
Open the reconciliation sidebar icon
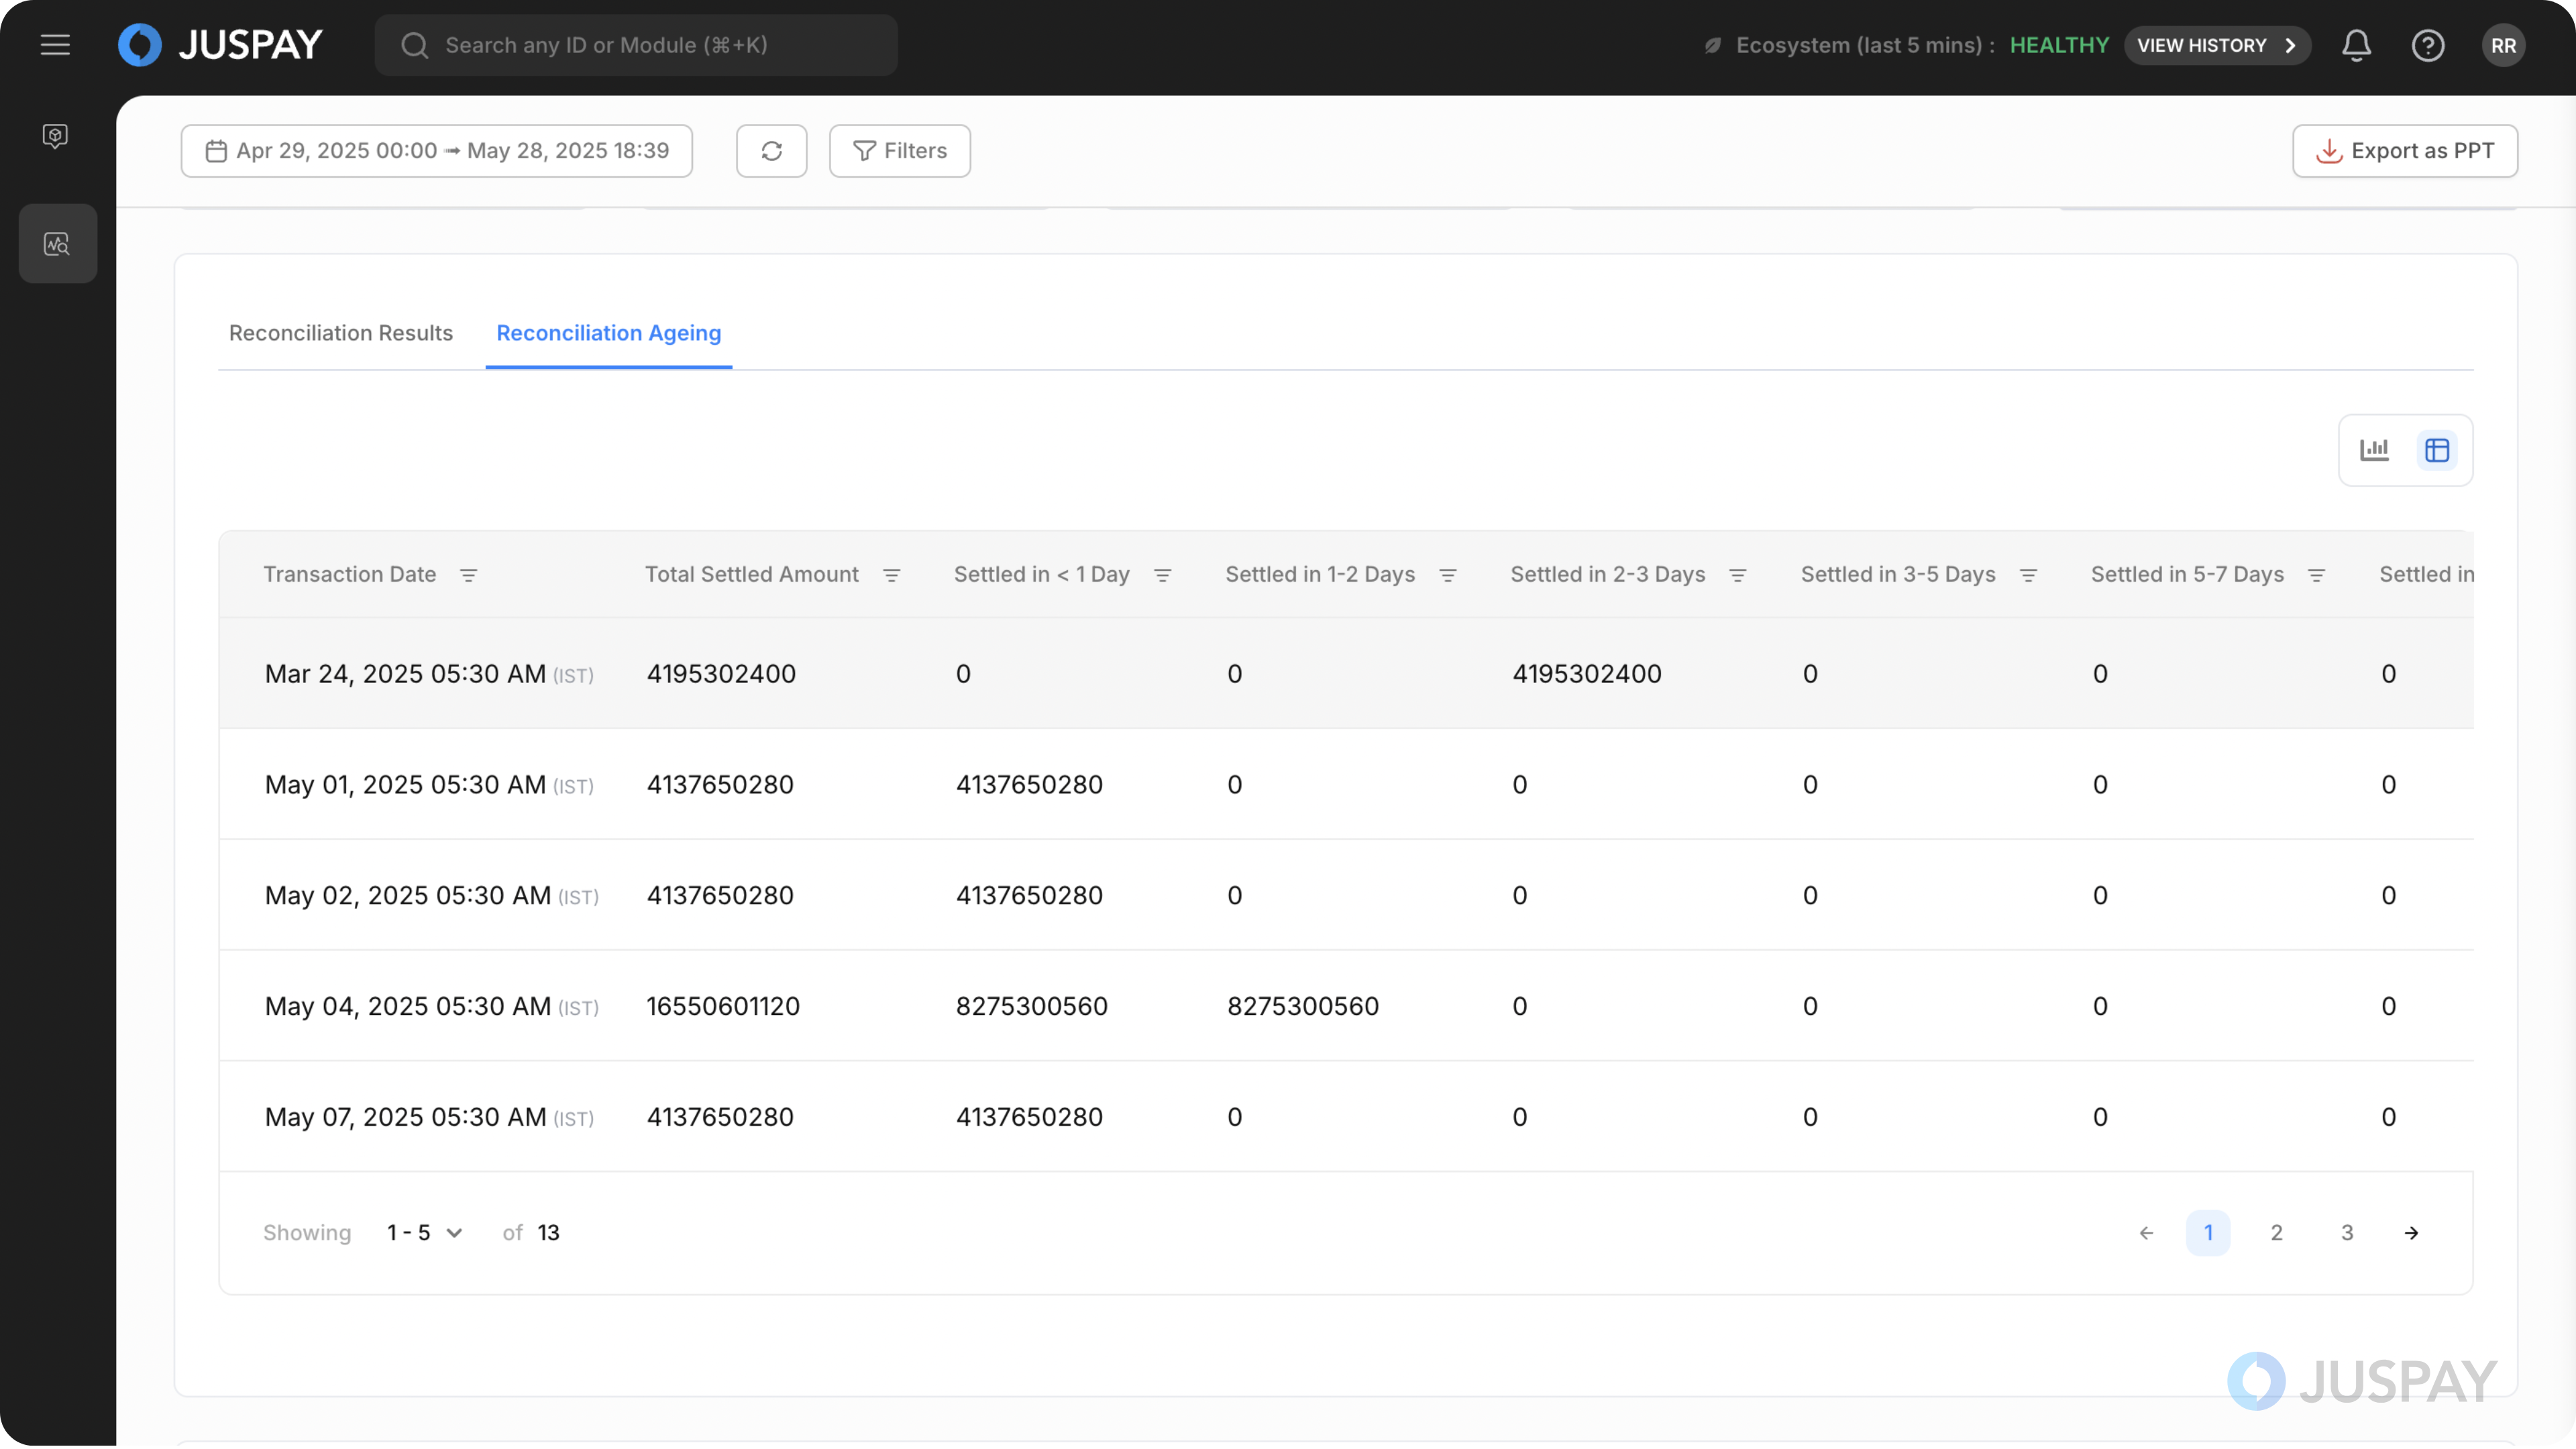coord(57,243)
